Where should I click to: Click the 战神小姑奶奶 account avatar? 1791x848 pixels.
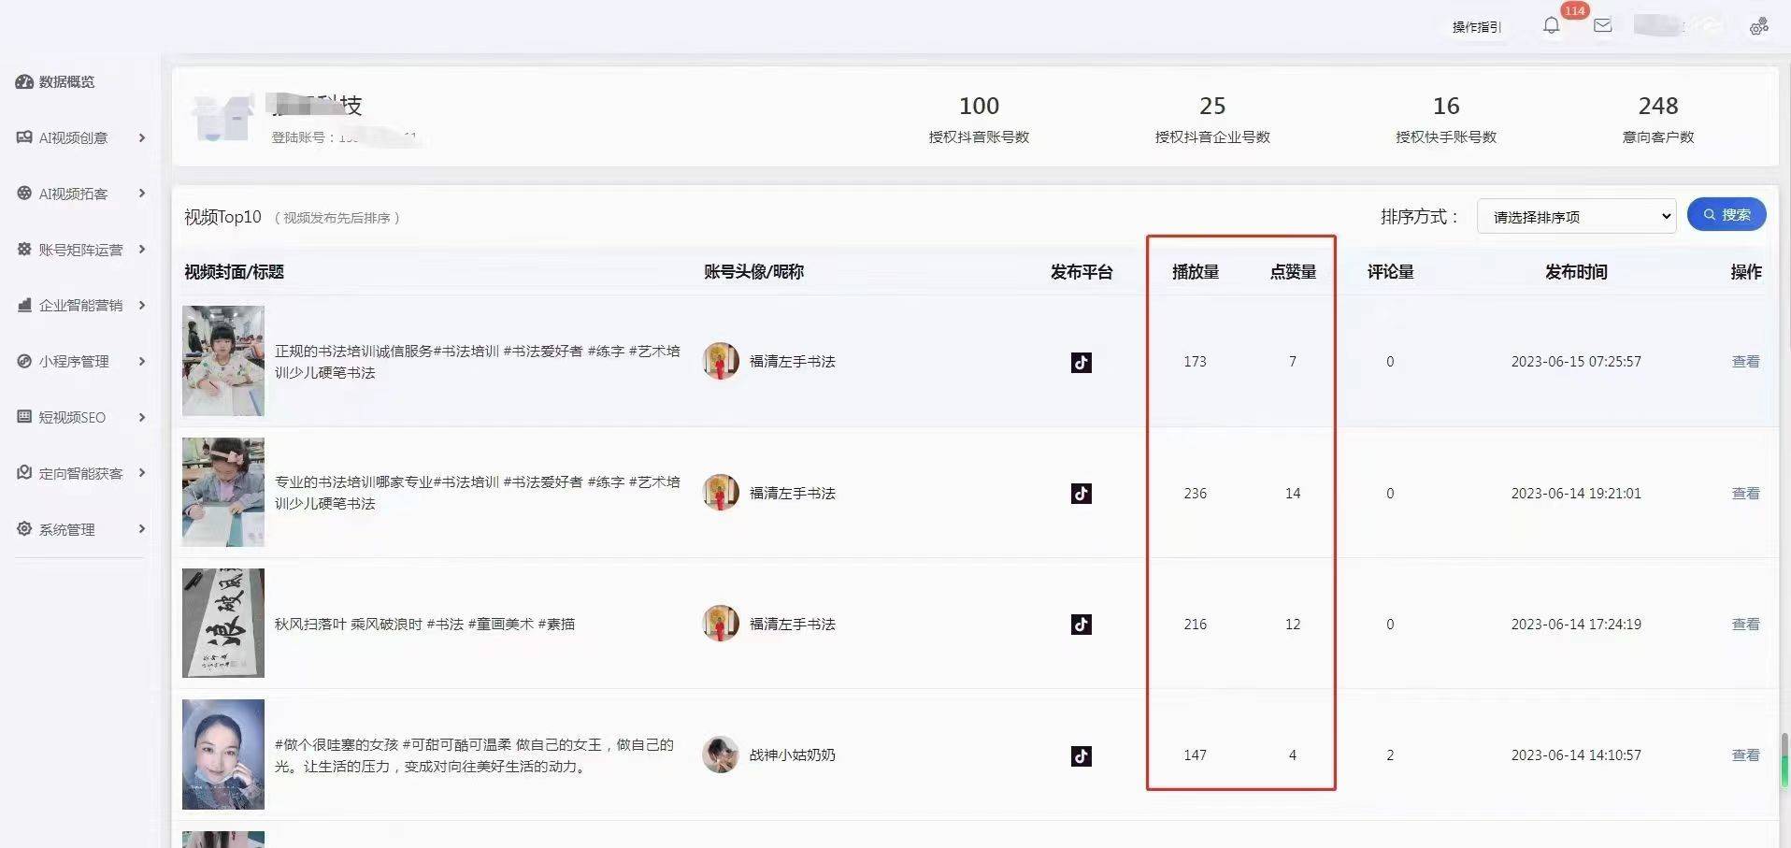tap(721, 755)
